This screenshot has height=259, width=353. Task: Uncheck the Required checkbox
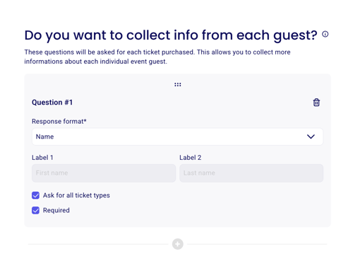point(35,210)
